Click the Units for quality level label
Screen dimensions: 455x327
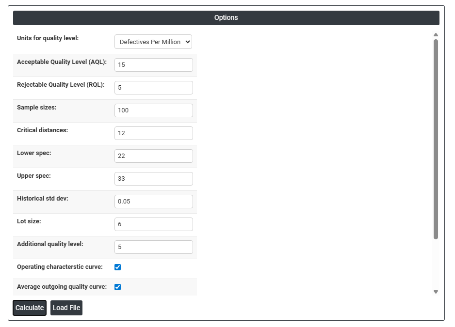pos(48,38)
